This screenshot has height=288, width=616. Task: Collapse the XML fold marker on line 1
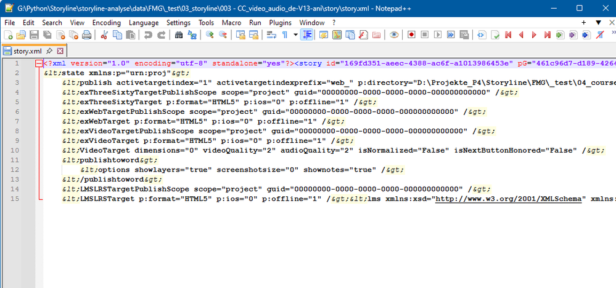click(39, 63)
